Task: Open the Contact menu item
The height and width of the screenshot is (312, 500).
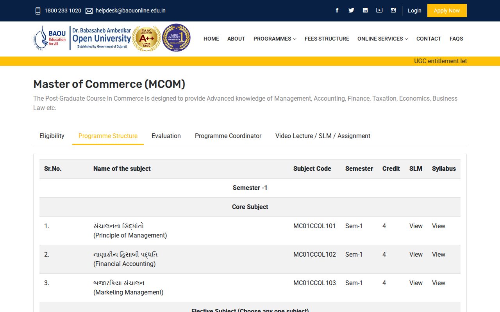Action: click(x=429, y=39)
